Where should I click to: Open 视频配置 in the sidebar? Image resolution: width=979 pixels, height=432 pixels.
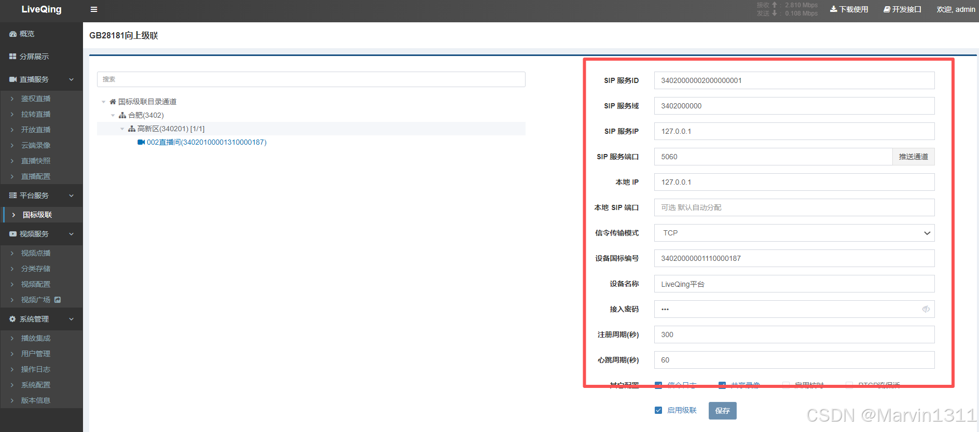click(x=36, y=284)
